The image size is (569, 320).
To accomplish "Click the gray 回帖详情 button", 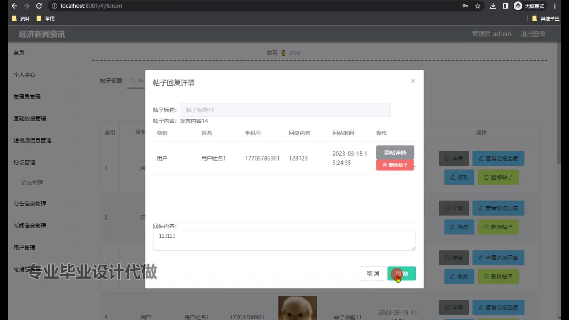I will pyautogui.click(x=395, y=153).
